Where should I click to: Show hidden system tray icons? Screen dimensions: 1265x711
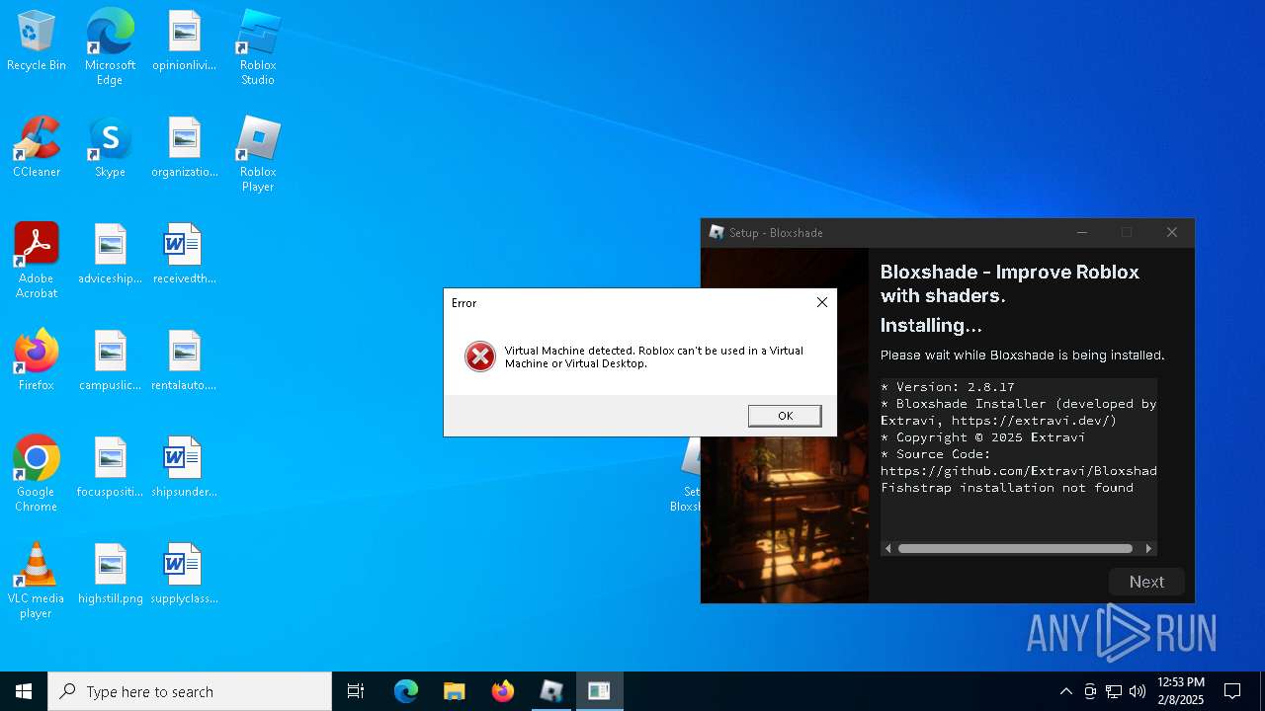click(1065, 691)
